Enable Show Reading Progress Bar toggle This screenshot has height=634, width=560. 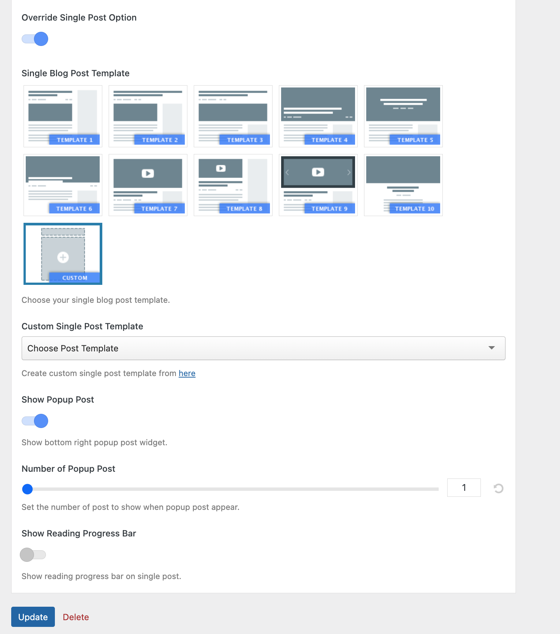point(33,555)
